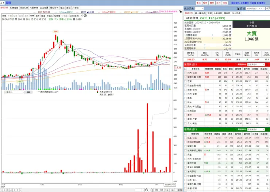This screenshot has height=192, width=270.
Task: Open 關鍵券商 dropdown in green sell header
Action: tap(256, 130)
